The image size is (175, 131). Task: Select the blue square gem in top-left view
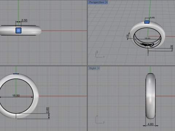(19, 31)
